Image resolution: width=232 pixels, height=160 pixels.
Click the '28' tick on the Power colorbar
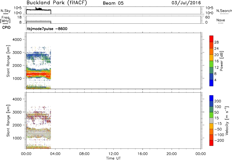(x=216, y=42)
